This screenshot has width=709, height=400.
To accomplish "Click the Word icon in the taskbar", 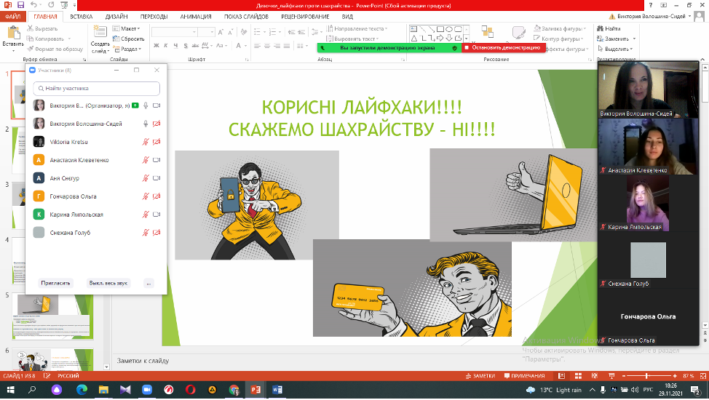I will click(278, 390).
